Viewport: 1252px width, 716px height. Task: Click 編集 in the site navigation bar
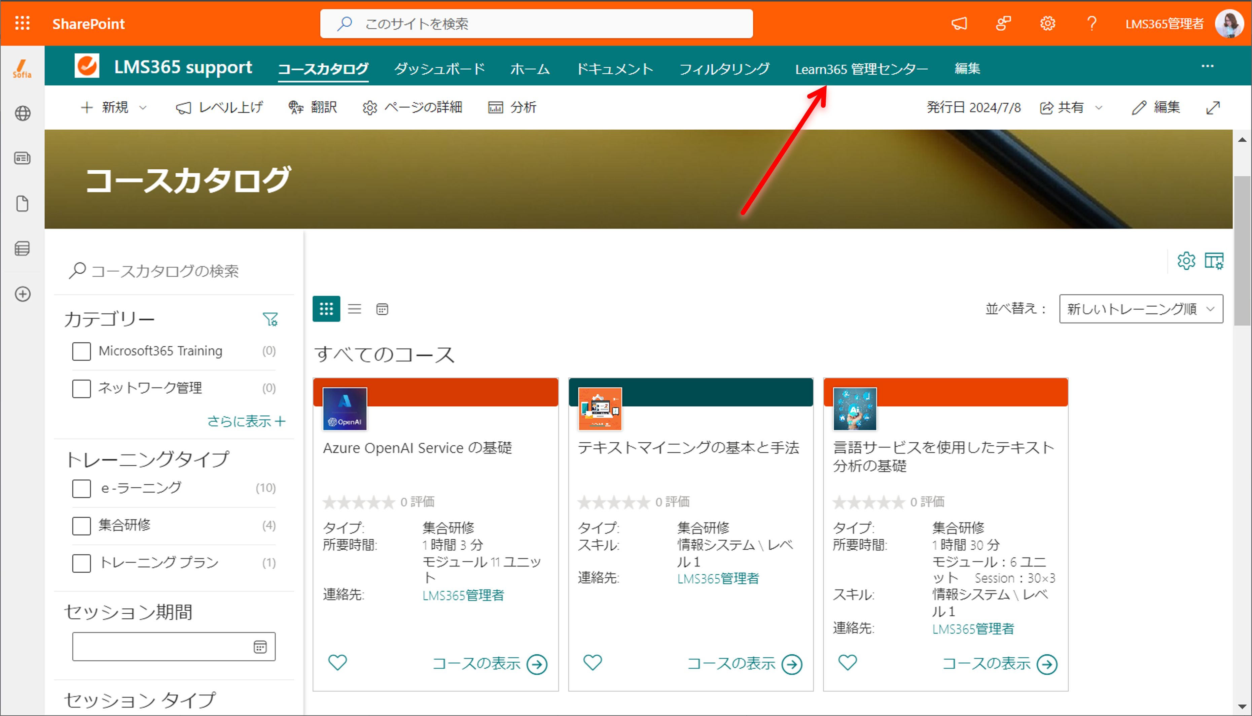point(967,68)
